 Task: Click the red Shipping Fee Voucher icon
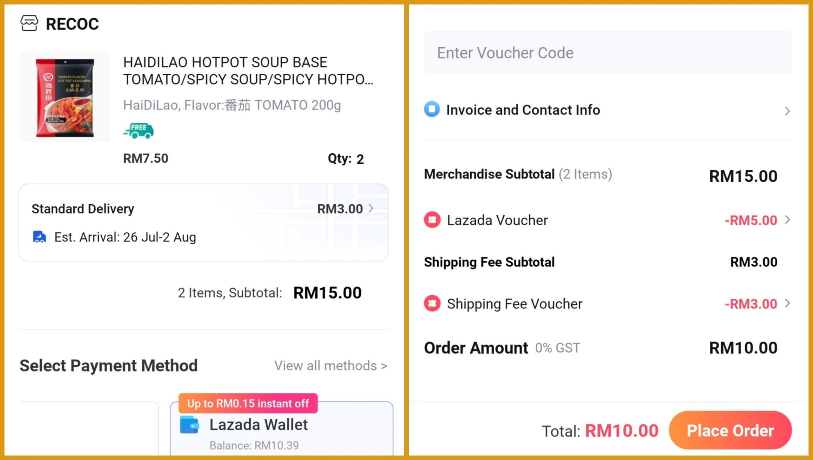(x=432, y=304)
